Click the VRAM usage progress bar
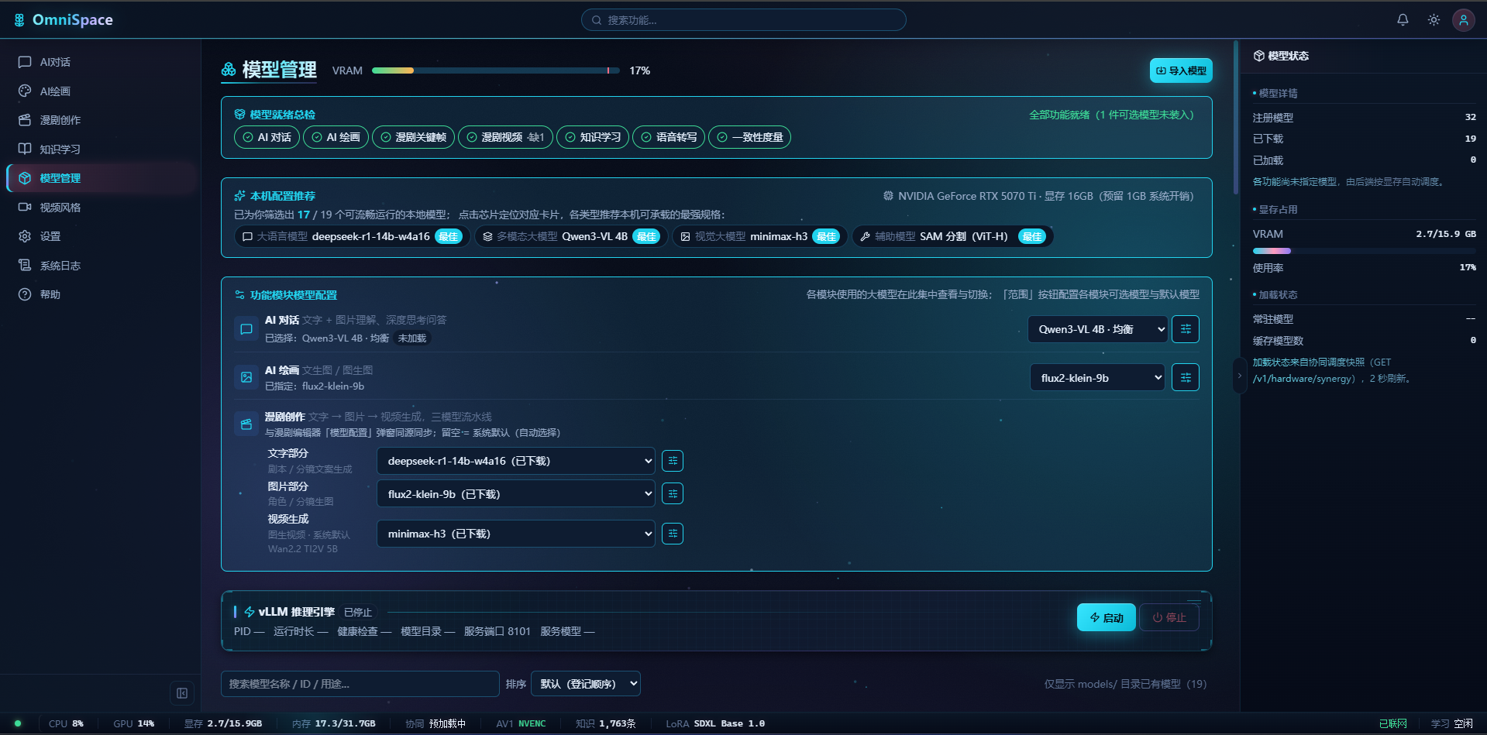This screenshot has width=1487, height=735. (496, 70)
